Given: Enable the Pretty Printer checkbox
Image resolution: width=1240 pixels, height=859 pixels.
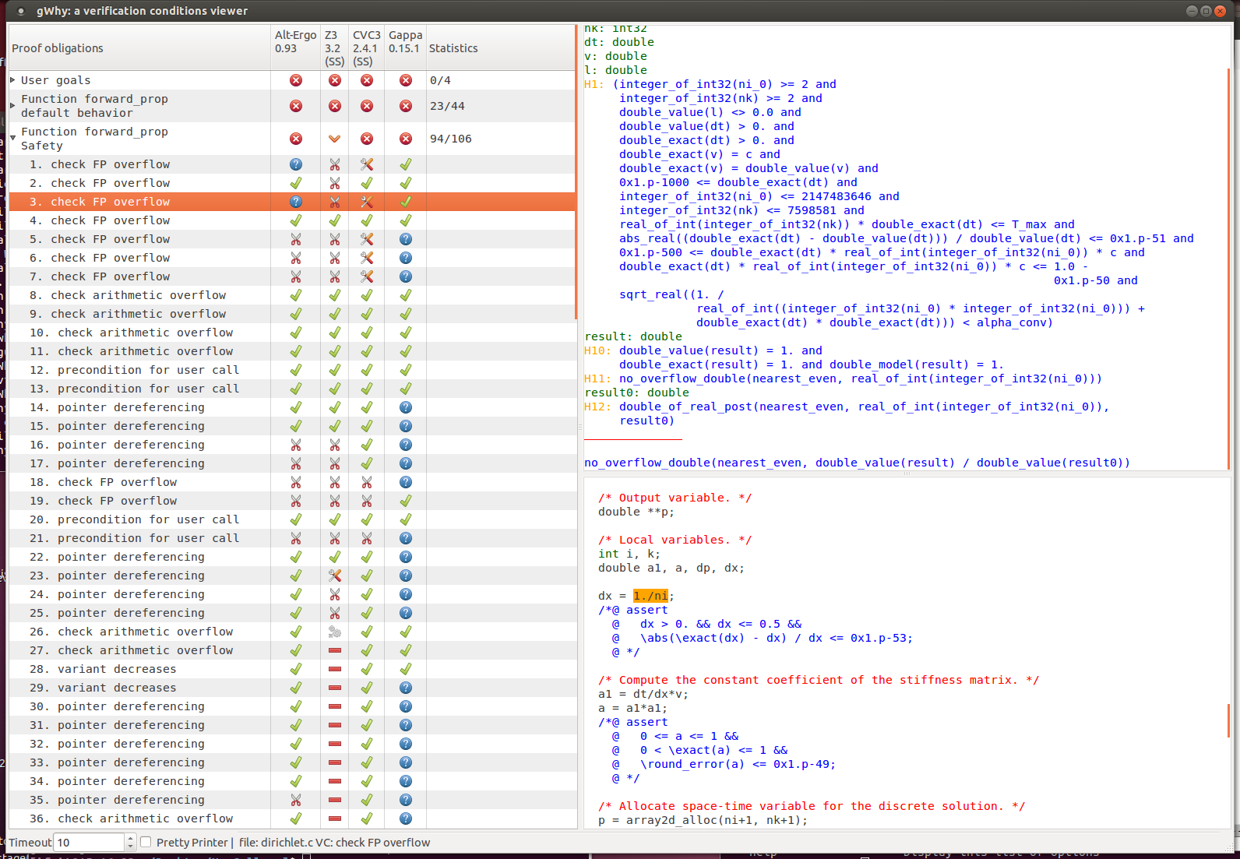Looking at the screenshot, I should [146, 842].
